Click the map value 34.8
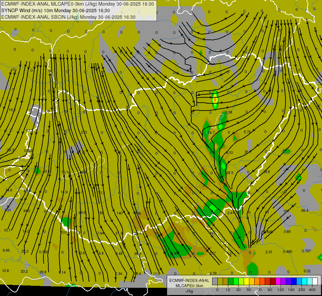 coord(9,190)
